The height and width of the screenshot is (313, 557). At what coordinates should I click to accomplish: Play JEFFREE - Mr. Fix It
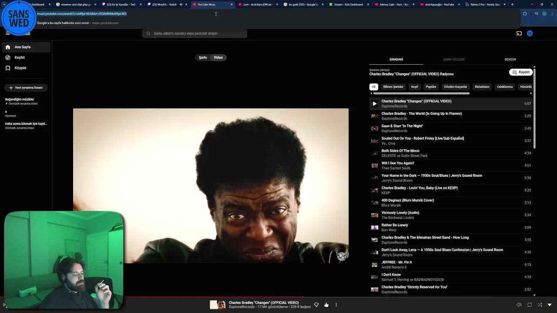(x=451, y=265)
